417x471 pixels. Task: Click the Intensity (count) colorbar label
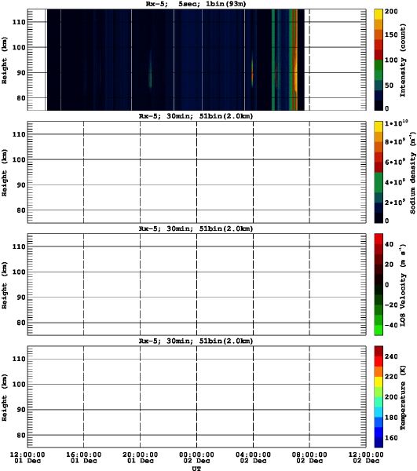pyautogui.click(x=403, y=60)
